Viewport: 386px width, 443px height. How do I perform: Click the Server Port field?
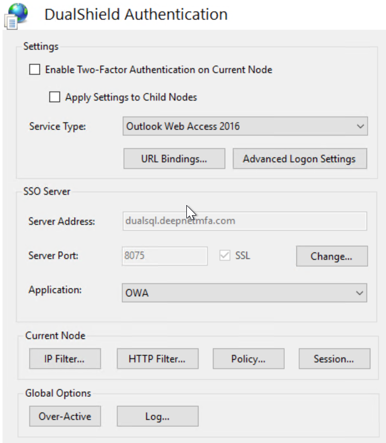point(164,256)
